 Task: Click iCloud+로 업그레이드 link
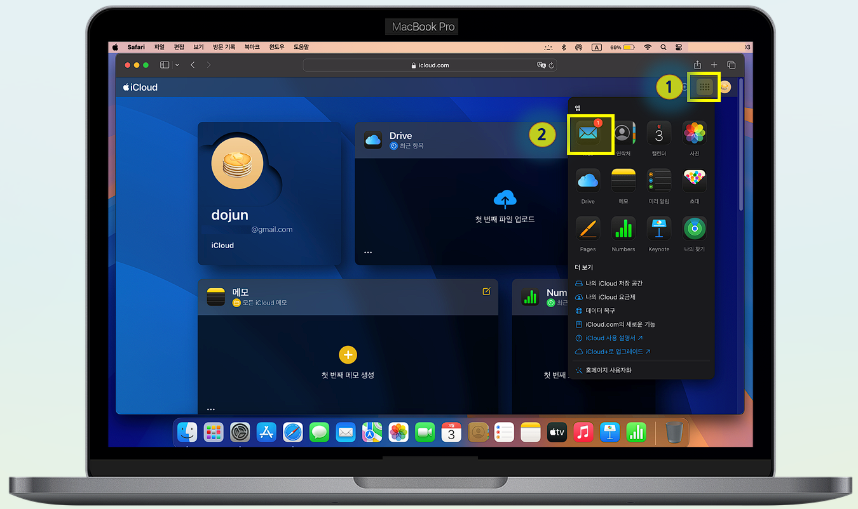click(613, 352)
